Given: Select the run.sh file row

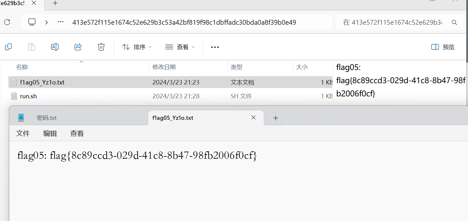Looking at the screenshot, I should pyautogui.click(x=171, y=96).
